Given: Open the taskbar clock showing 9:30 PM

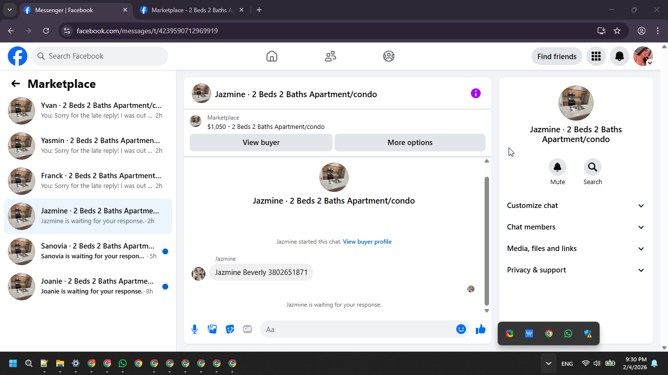Looking at the screenshot, I should click(x=636, y=363).
